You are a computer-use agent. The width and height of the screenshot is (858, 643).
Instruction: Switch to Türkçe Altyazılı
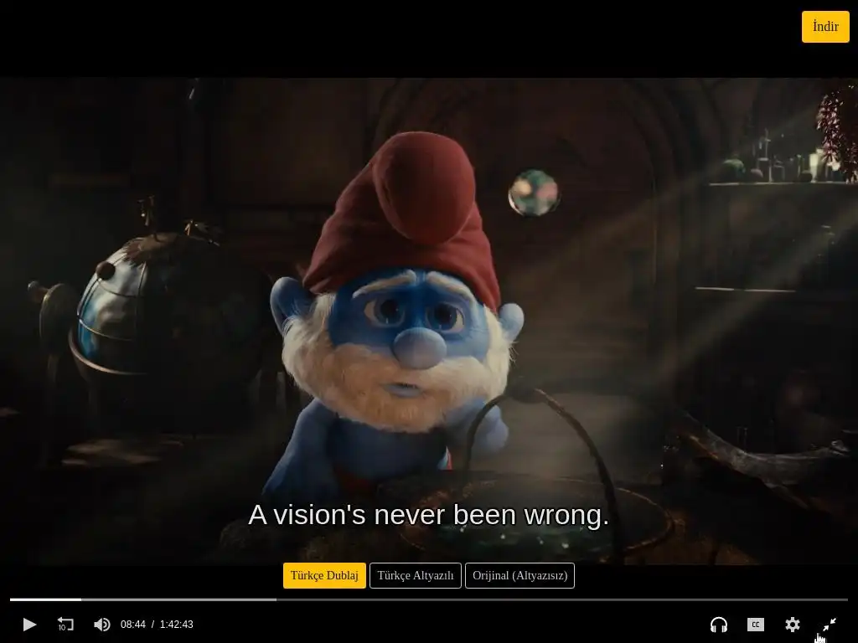(416, 575)
